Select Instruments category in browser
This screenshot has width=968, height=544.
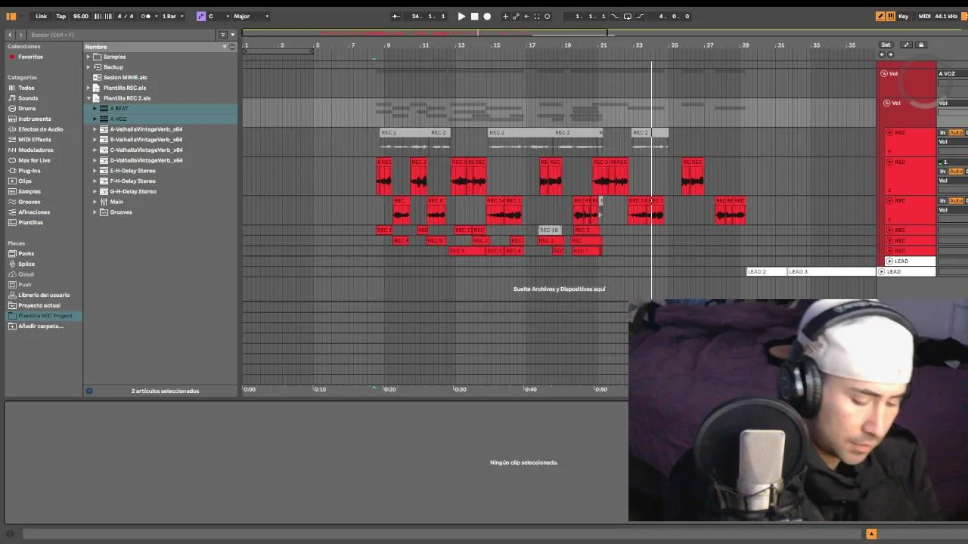[x=34, y=119]
